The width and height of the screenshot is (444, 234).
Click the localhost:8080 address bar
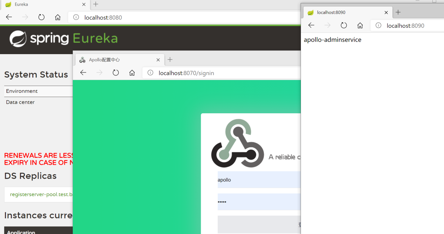[x=184, y=17]
